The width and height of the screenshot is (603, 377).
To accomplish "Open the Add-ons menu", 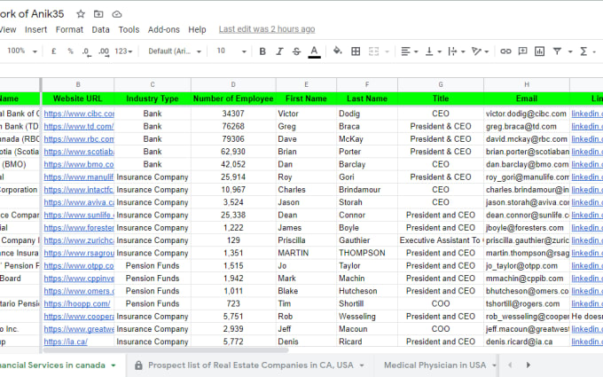I will 164,29.
